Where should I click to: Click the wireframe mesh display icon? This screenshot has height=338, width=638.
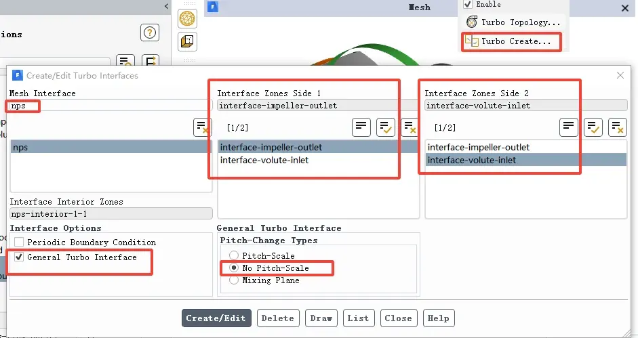coord(187,19)
